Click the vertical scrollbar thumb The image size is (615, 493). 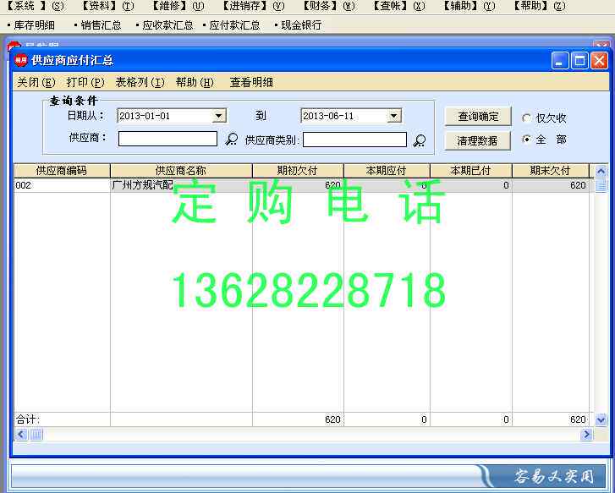601,185
